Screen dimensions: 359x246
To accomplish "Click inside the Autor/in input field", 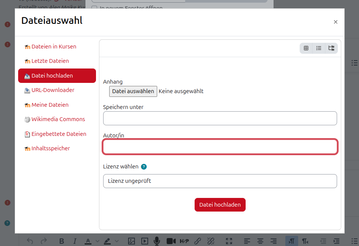I will [220, 146].
